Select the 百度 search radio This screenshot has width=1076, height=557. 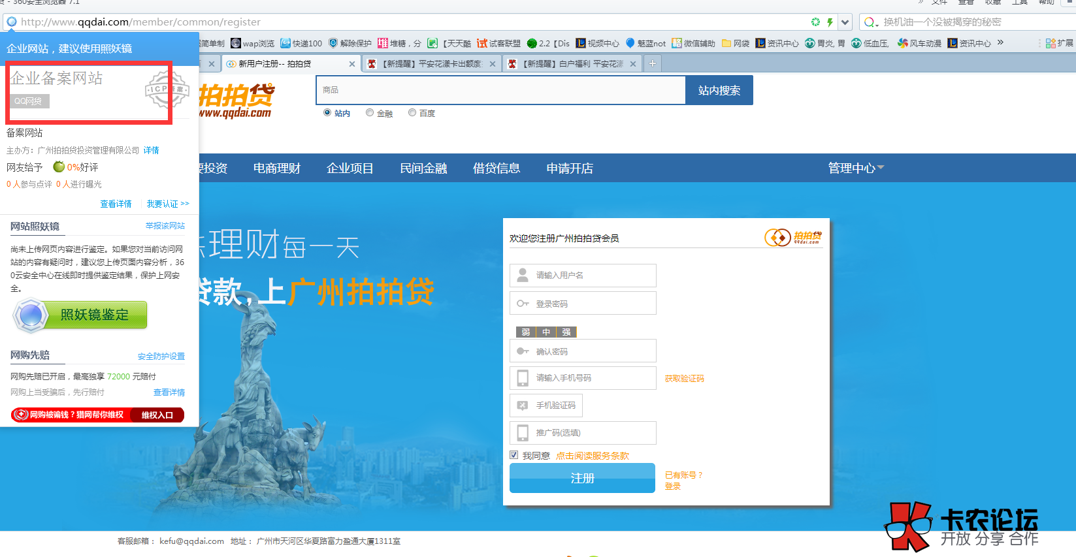(x=412, y=112)
